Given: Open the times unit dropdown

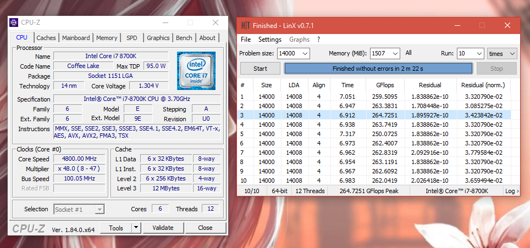Looking at the screenshot, I should [502, 53].
